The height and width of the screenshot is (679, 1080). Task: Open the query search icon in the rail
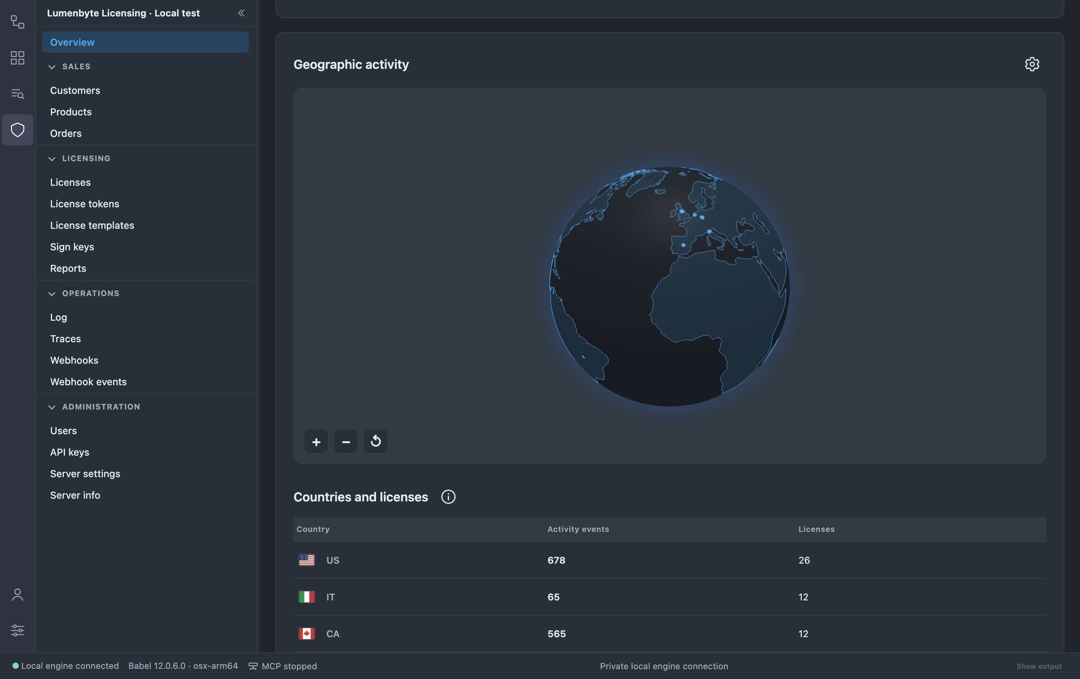(x=18, y=93)
